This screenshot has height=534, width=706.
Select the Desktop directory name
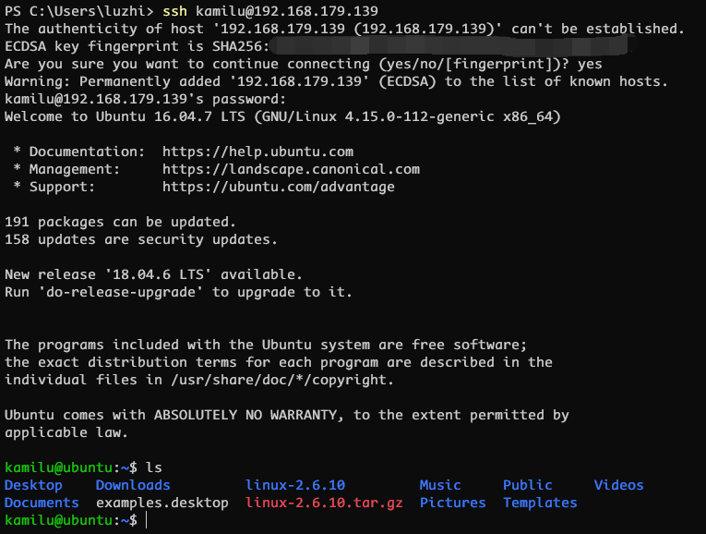(x=33, y=485)
